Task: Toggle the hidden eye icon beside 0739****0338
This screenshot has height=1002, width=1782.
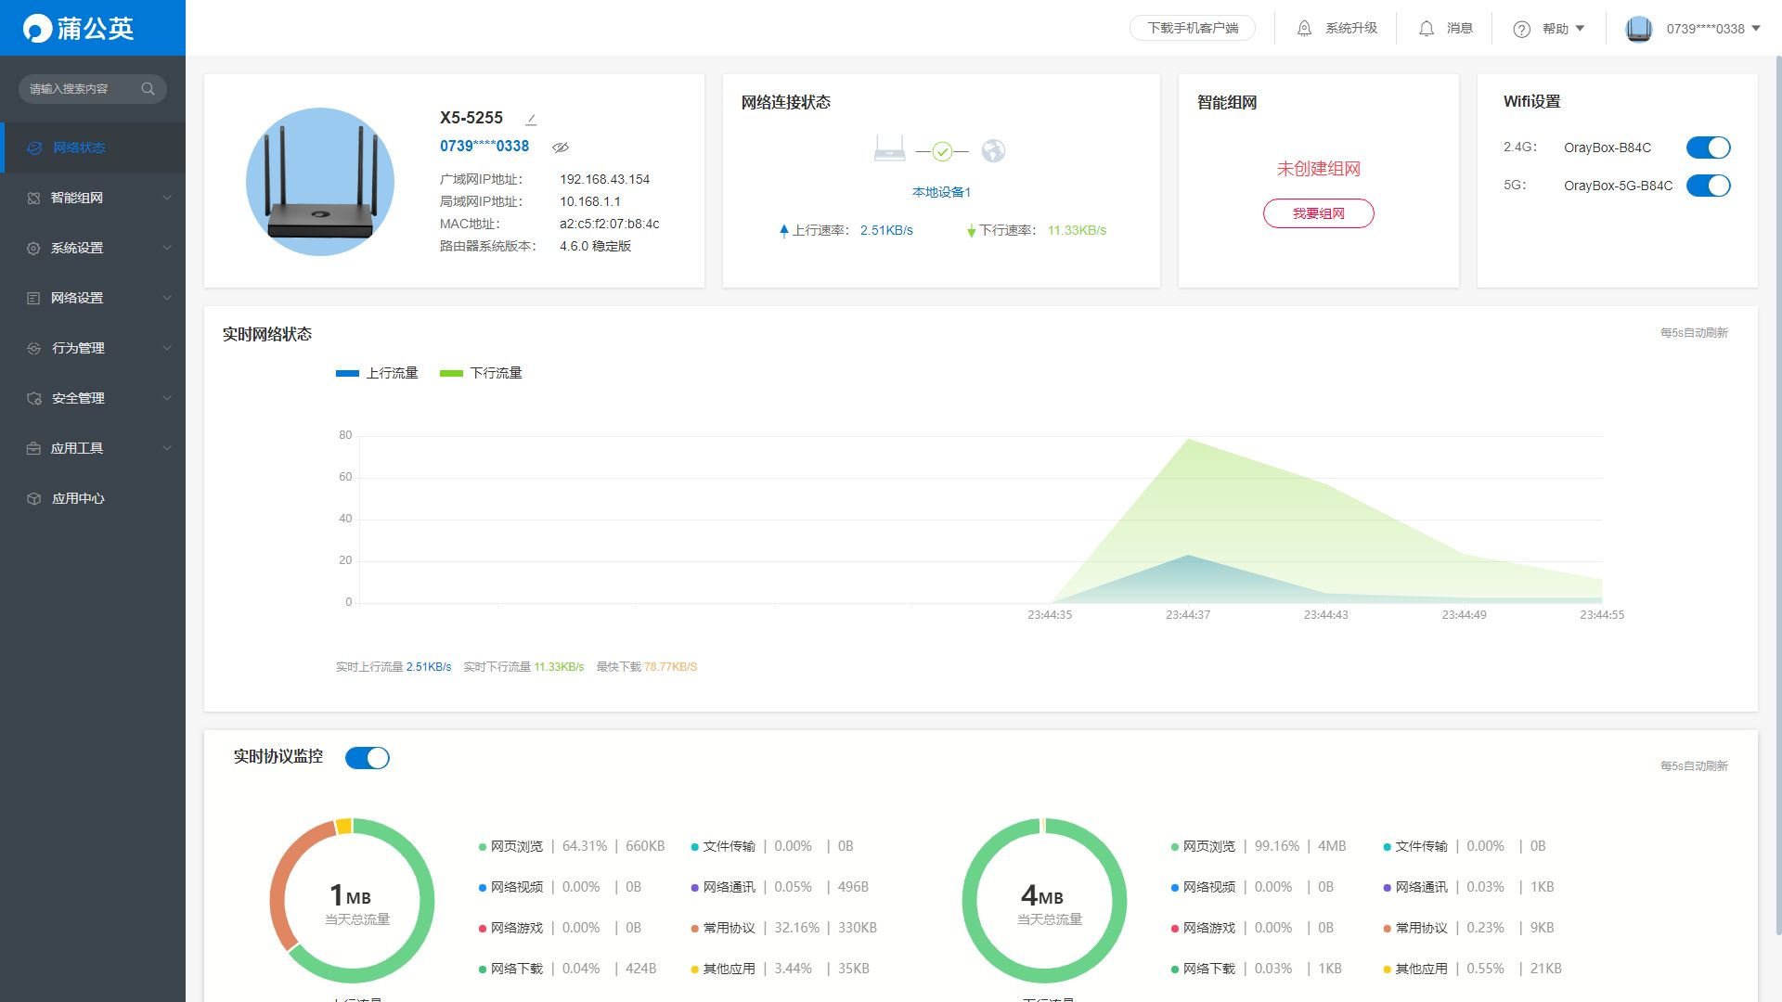Action: [x=561, y=147]
